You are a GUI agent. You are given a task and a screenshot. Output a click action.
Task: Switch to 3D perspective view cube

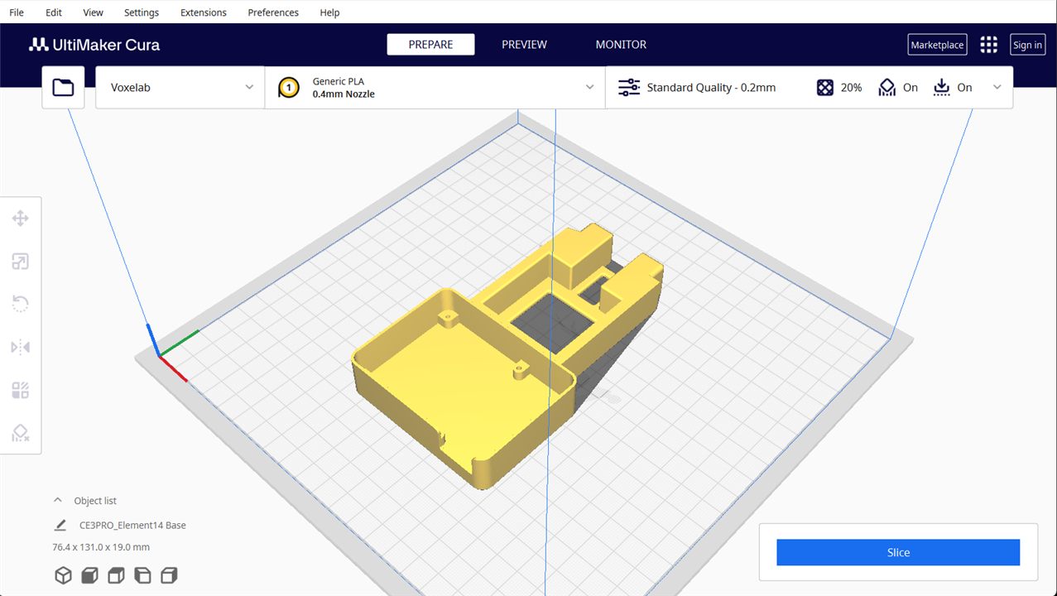(x=63, y=575)
